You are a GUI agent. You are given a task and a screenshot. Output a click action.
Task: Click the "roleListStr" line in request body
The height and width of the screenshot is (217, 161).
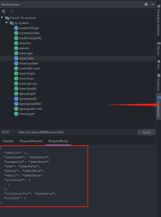[30, 194]
